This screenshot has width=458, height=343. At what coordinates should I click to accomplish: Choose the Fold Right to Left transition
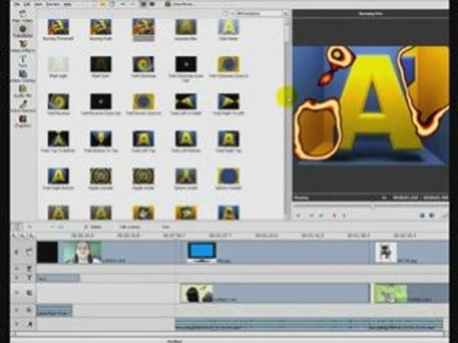tap(228, 101)
